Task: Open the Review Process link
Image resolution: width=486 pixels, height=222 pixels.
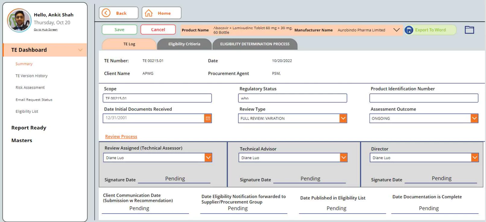Action: tap(121, 137)
